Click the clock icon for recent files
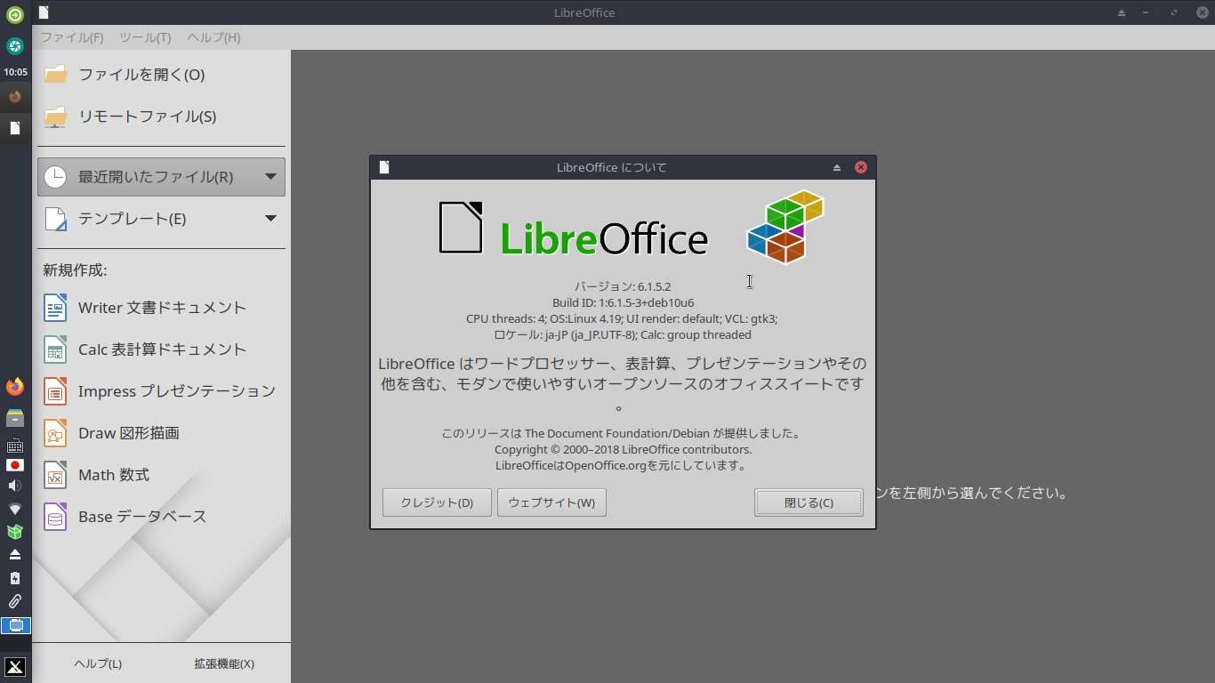The width and height of the screenshot is (1215, 683). [55, 176]
